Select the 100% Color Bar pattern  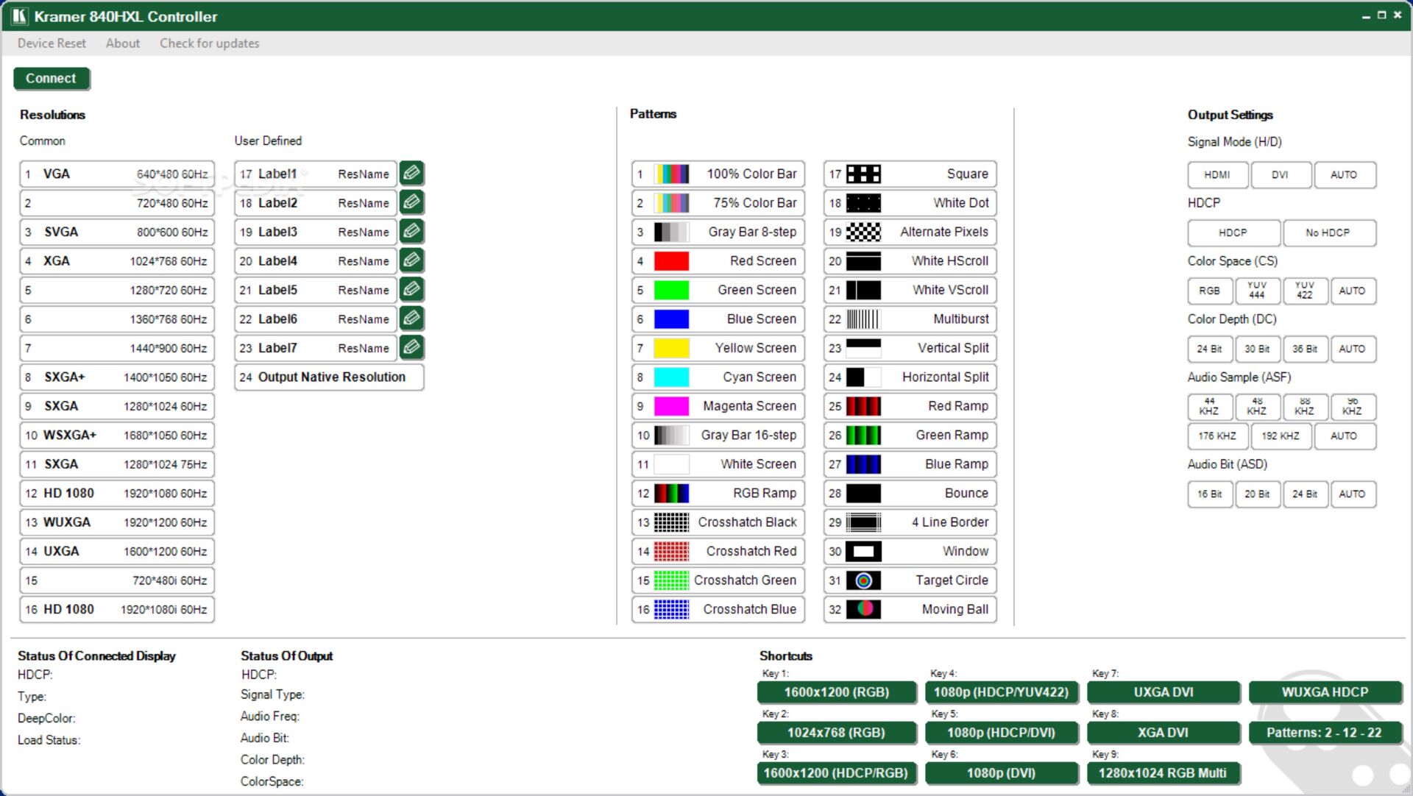click(718, 174)
